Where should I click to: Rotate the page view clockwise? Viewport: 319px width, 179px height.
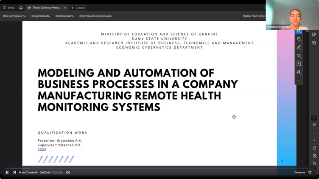pos(314,148)
